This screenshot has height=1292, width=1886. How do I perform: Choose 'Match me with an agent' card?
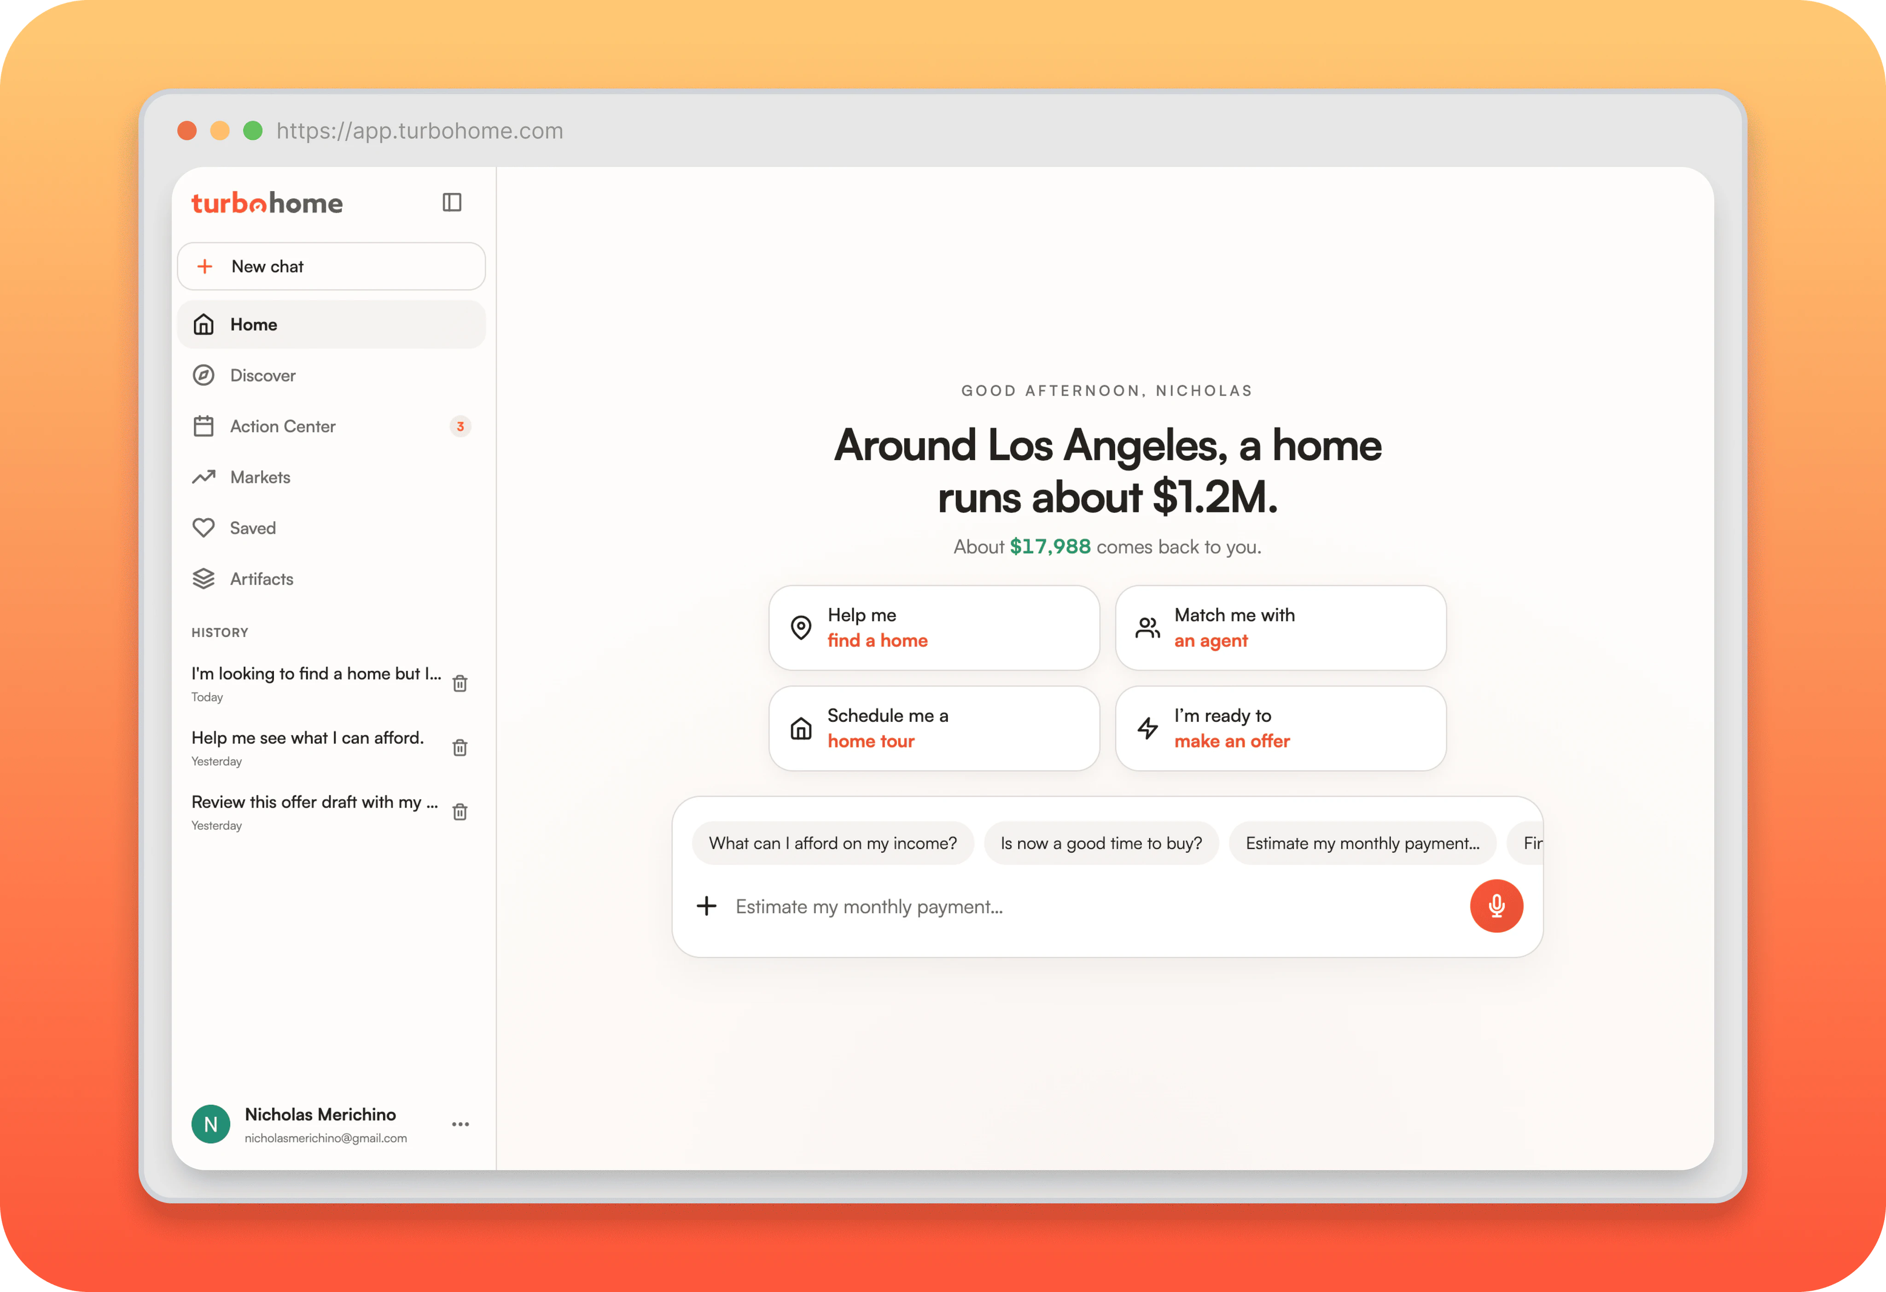(x=1281, y=628)
